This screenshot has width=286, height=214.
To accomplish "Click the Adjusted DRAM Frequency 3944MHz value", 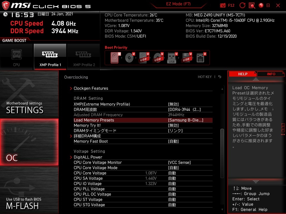I will [x=176, y=115].
